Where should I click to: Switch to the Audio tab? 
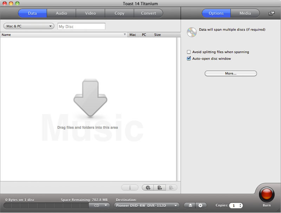[61, 13]
